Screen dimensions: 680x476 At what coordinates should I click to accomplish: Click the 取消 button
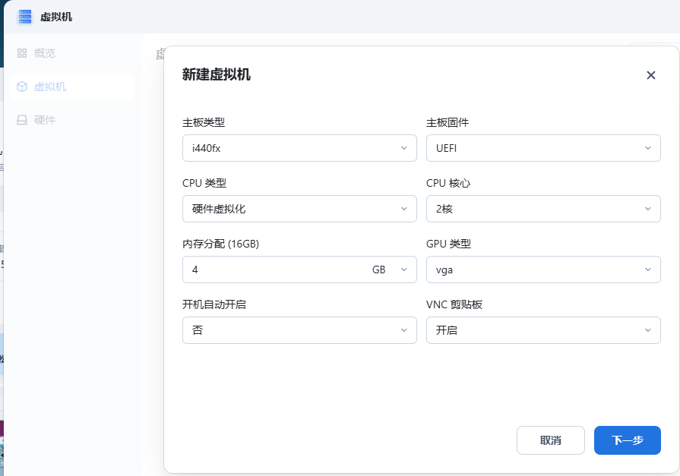tap(550, 440)
